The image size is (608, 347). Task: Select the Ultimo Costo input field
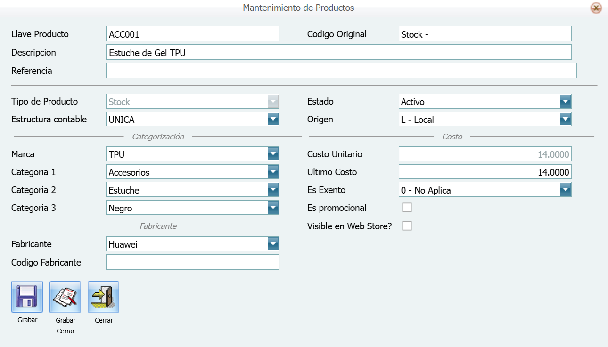[x=485, y=172]
